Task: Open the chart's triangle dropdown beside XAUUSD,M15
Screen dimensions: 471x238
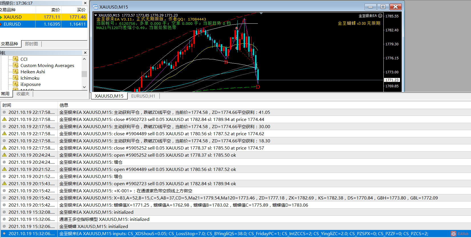Action: click(x=96, y=15)
